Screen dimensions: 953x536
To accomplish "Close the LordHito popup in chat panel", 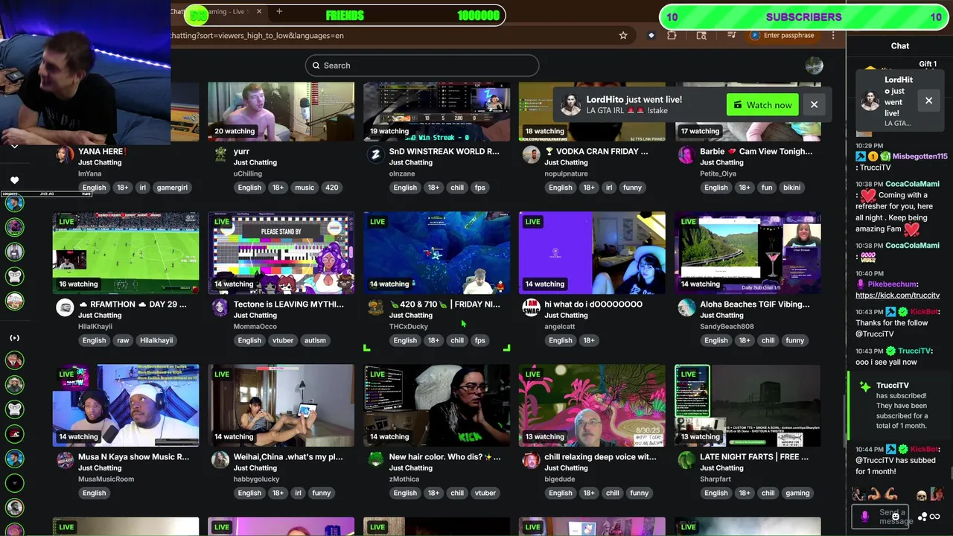I will 928,100.
